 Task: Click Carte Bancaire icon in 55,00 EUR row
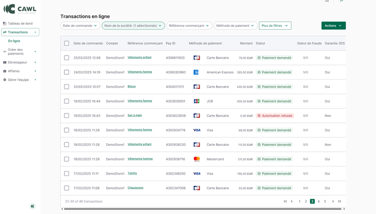coord(196,188)
